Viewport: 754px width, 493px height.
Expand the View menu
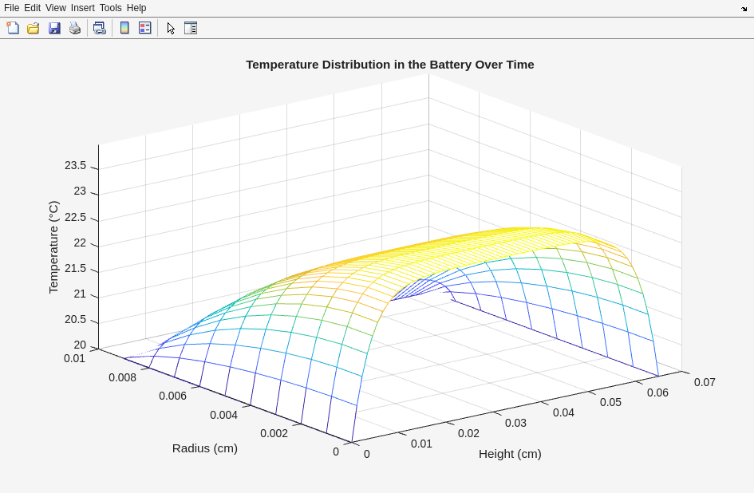coord(56,8)
